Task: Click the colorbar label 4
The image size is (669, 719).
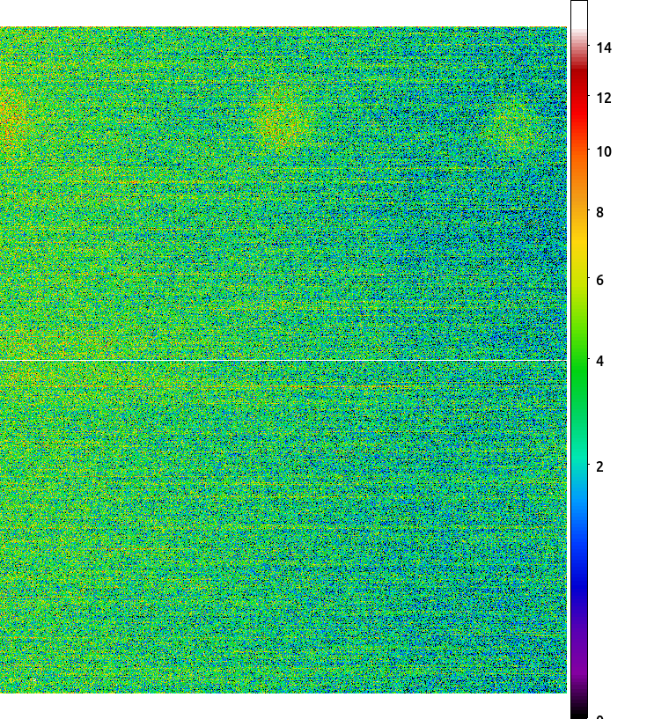Action: 599,362
